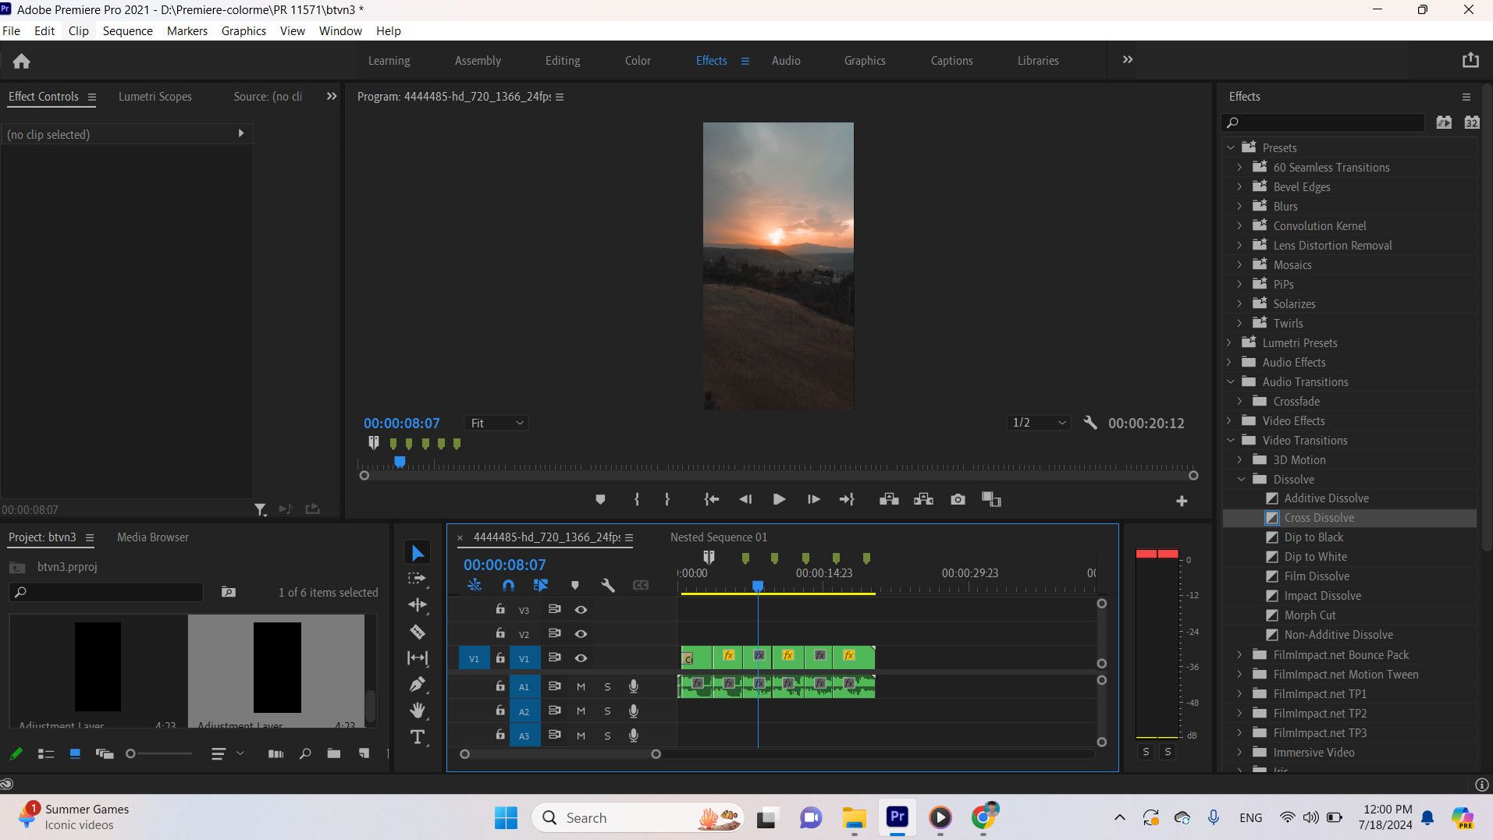Click Add Marker in Program monitor
Viewport: 1493px width, 840px height.
(600, 499)
